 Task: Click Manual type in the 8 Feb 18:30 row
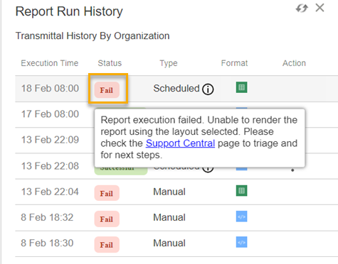coord(169,243)
